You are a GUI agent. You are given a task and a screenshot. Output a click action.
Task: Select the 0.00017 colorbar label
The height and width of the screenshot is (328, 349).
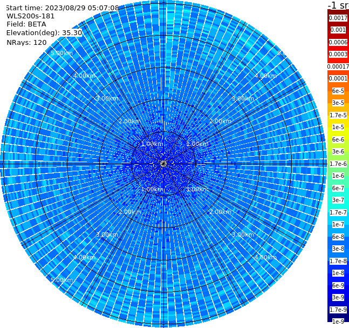coord(338,66)
